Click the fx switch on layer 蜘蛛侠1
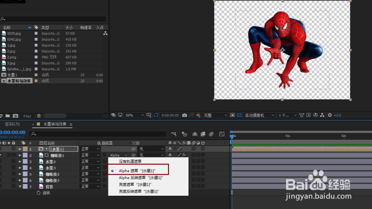This screenshot has width=372, height=209. click(x=184, y=155)
